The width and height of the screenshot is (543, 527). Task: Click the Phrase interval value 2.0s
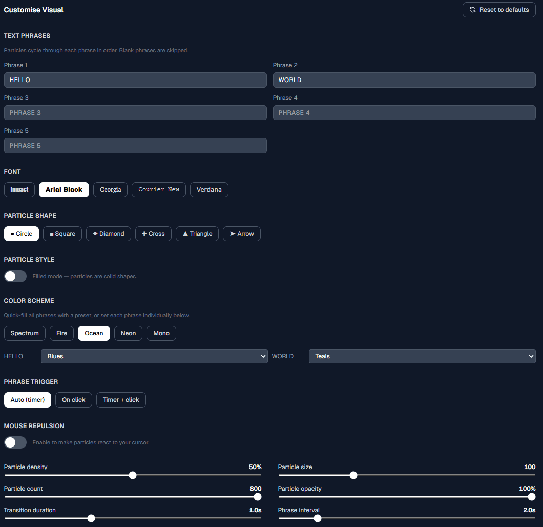point(529,510)
